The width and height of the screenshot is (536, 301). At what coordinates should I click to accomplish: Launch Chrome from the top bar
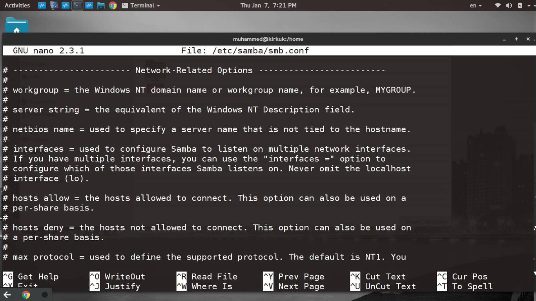point(113,5)
